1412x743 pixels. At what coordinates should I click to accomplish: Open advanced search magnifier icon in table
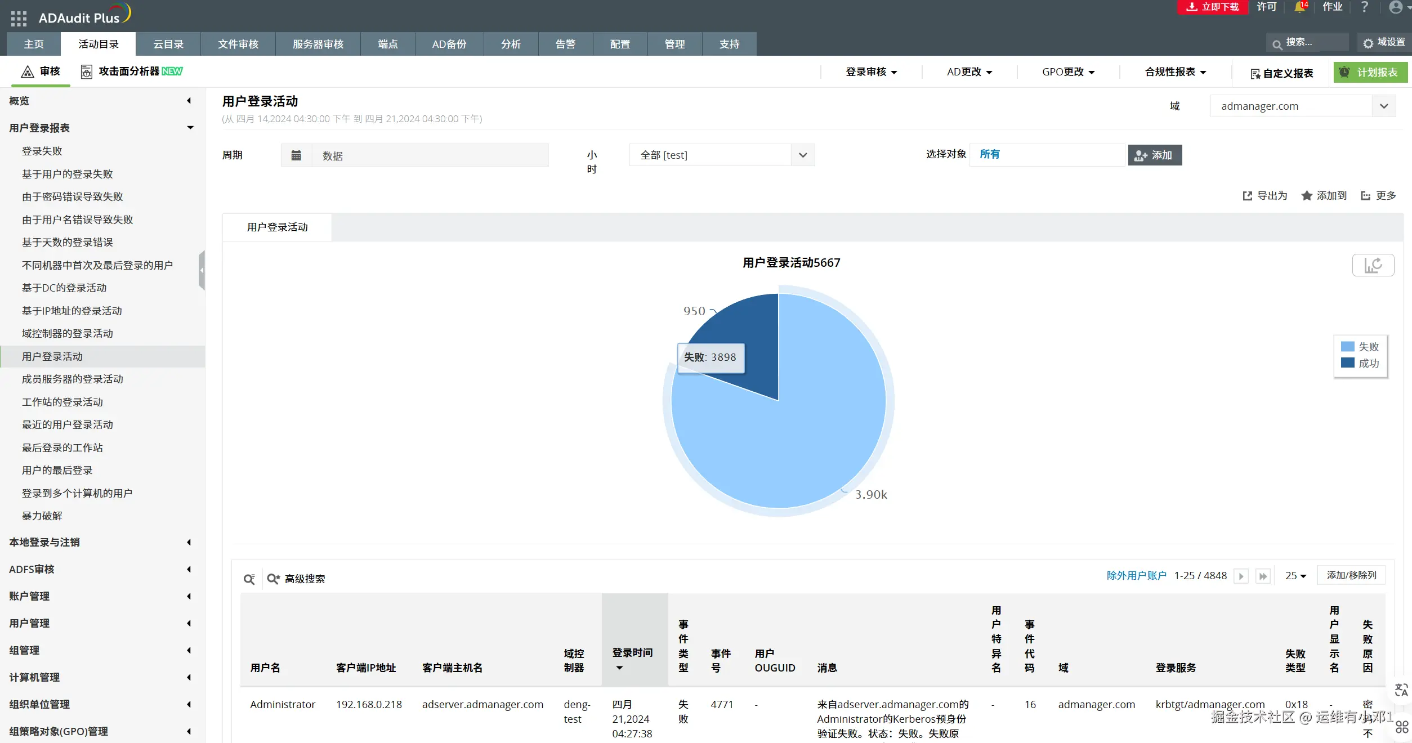point(273,578)
